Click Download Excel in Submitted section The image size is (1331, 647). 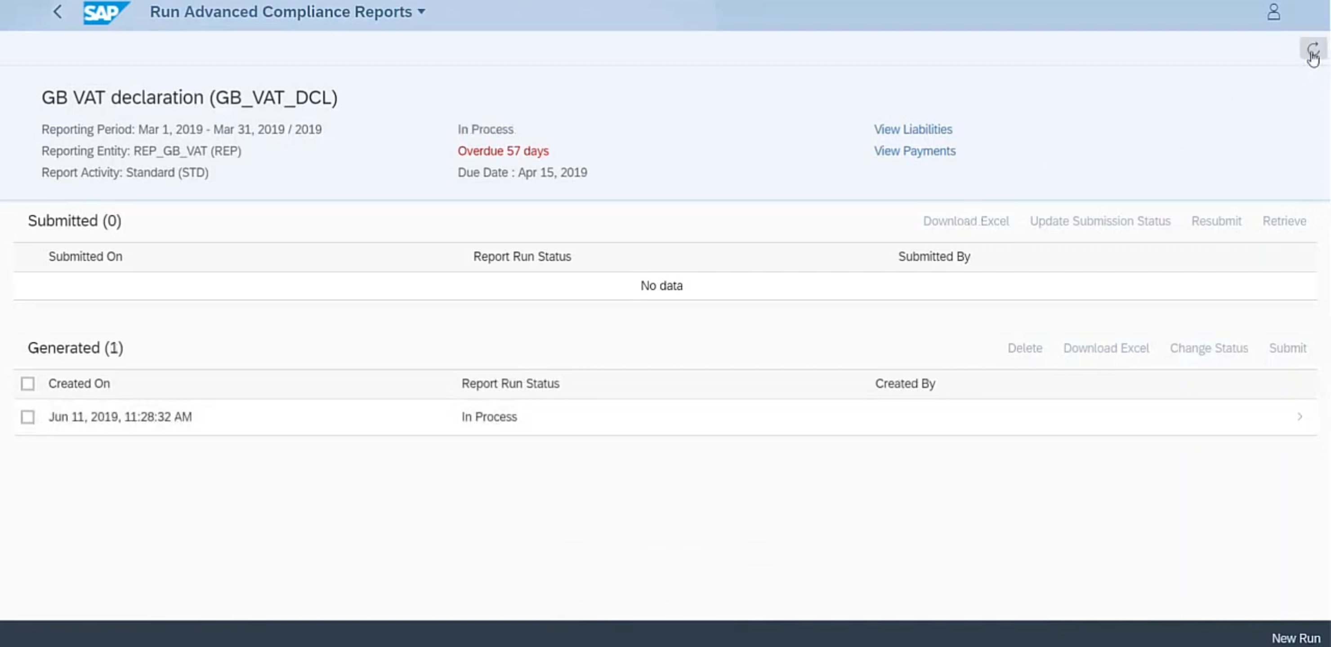click(966, 221)
